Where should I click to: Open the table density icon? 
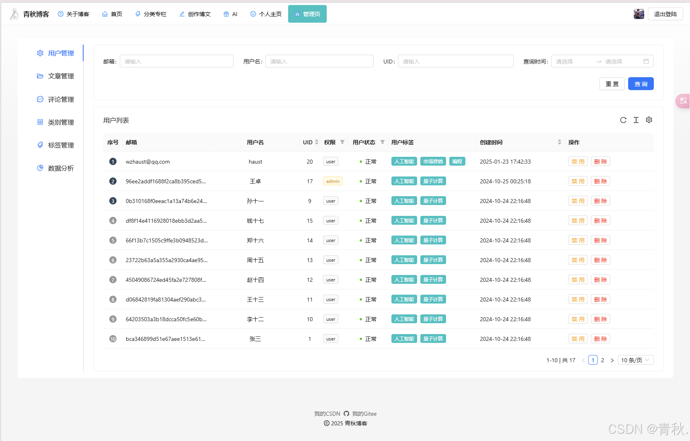[636, 120]
